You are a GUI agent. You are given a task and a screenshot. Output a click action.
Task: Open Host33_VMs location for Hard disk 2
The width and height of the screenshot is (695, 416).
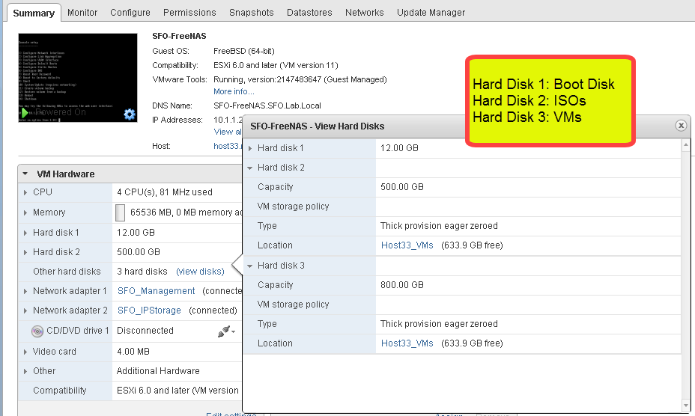pos(407,245)
